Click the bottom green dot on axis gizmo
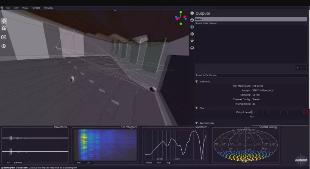The image size is (310, 169). 181,24
